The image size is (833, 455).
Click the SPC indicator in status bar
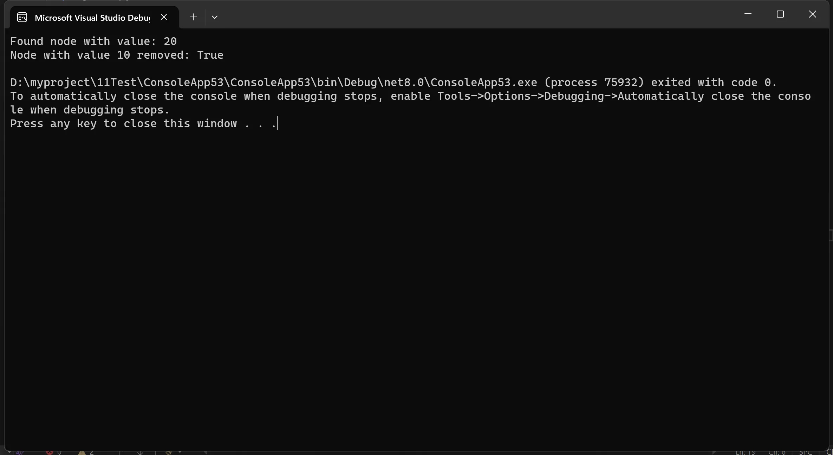805,453
